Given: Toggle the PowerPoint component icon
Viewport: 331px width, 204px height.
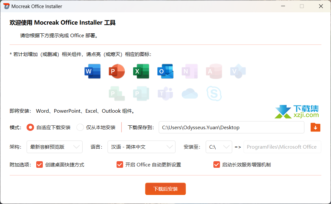Looking at the screenshot, I should (117, 71).
